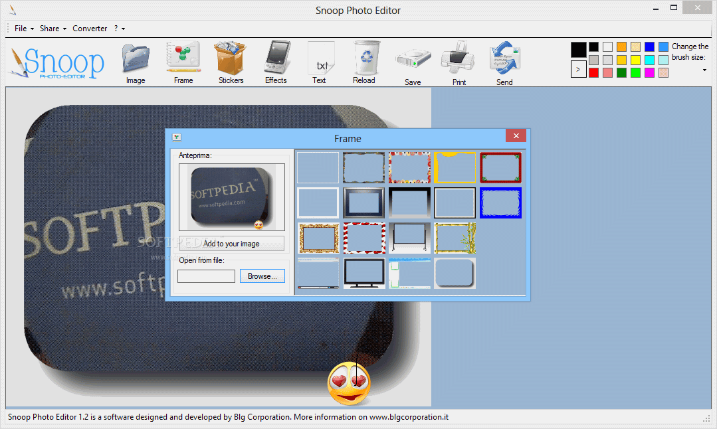
Task: Select the plain no-frame thumbnail
Action: tap(318, 167)
